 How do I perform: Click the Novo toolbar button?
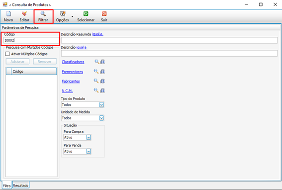coord(8,16)
